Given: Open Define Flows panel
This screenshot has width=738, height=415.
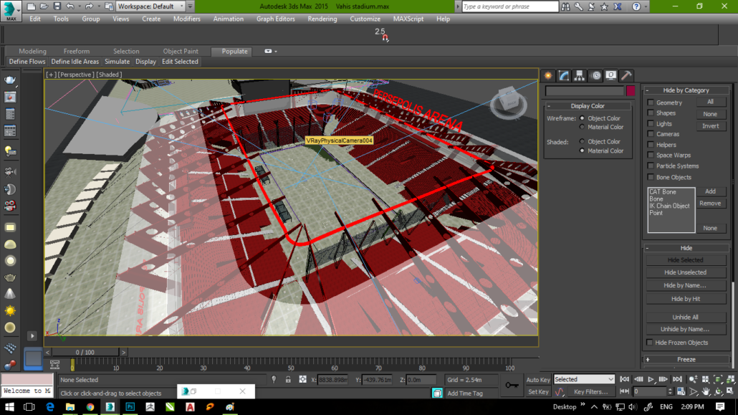Looking at the screenshot, I should click(x=27, y=62).
